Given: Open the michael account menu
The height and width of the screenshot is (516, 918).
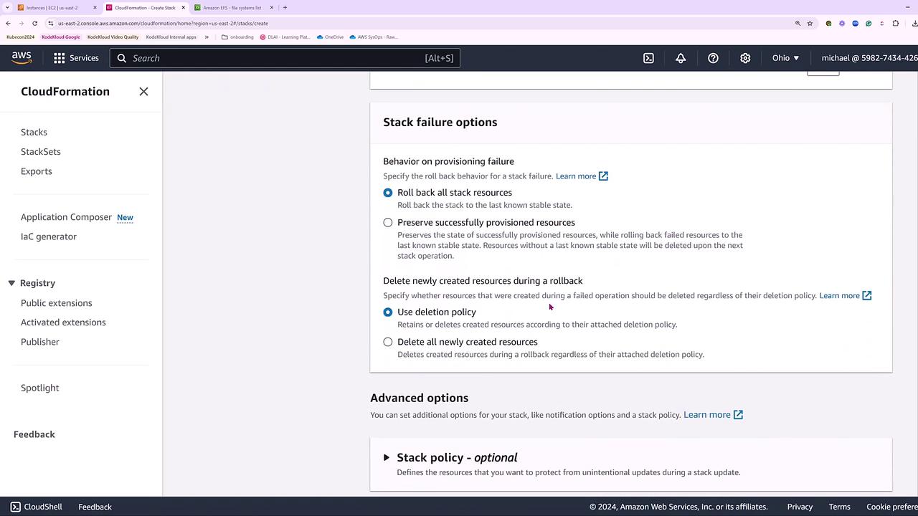Looking at the screenshot, I should [869, 58].
